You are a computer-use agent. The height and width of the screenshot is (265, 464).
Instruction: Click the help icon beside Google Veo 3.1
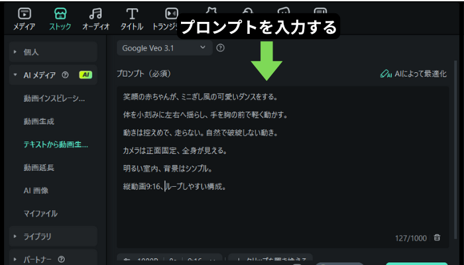pos(220,48)
